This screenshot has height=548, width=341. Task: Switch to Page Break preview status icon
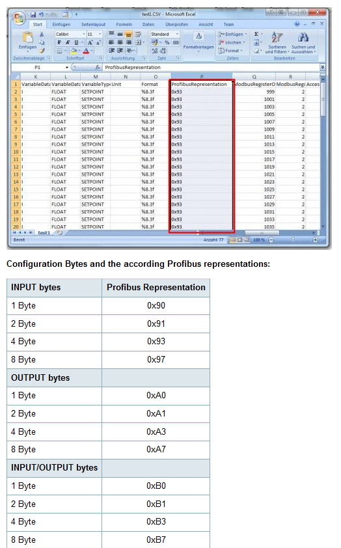(247, 240)
